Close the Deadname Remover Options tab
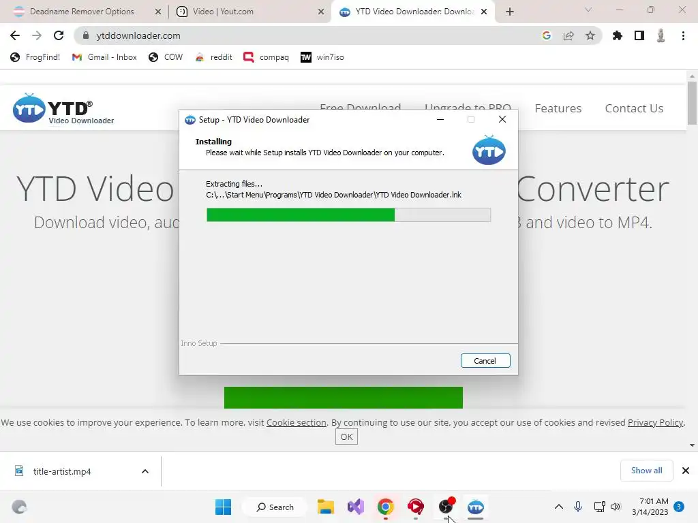698x523 pixels. click(158, 12)
